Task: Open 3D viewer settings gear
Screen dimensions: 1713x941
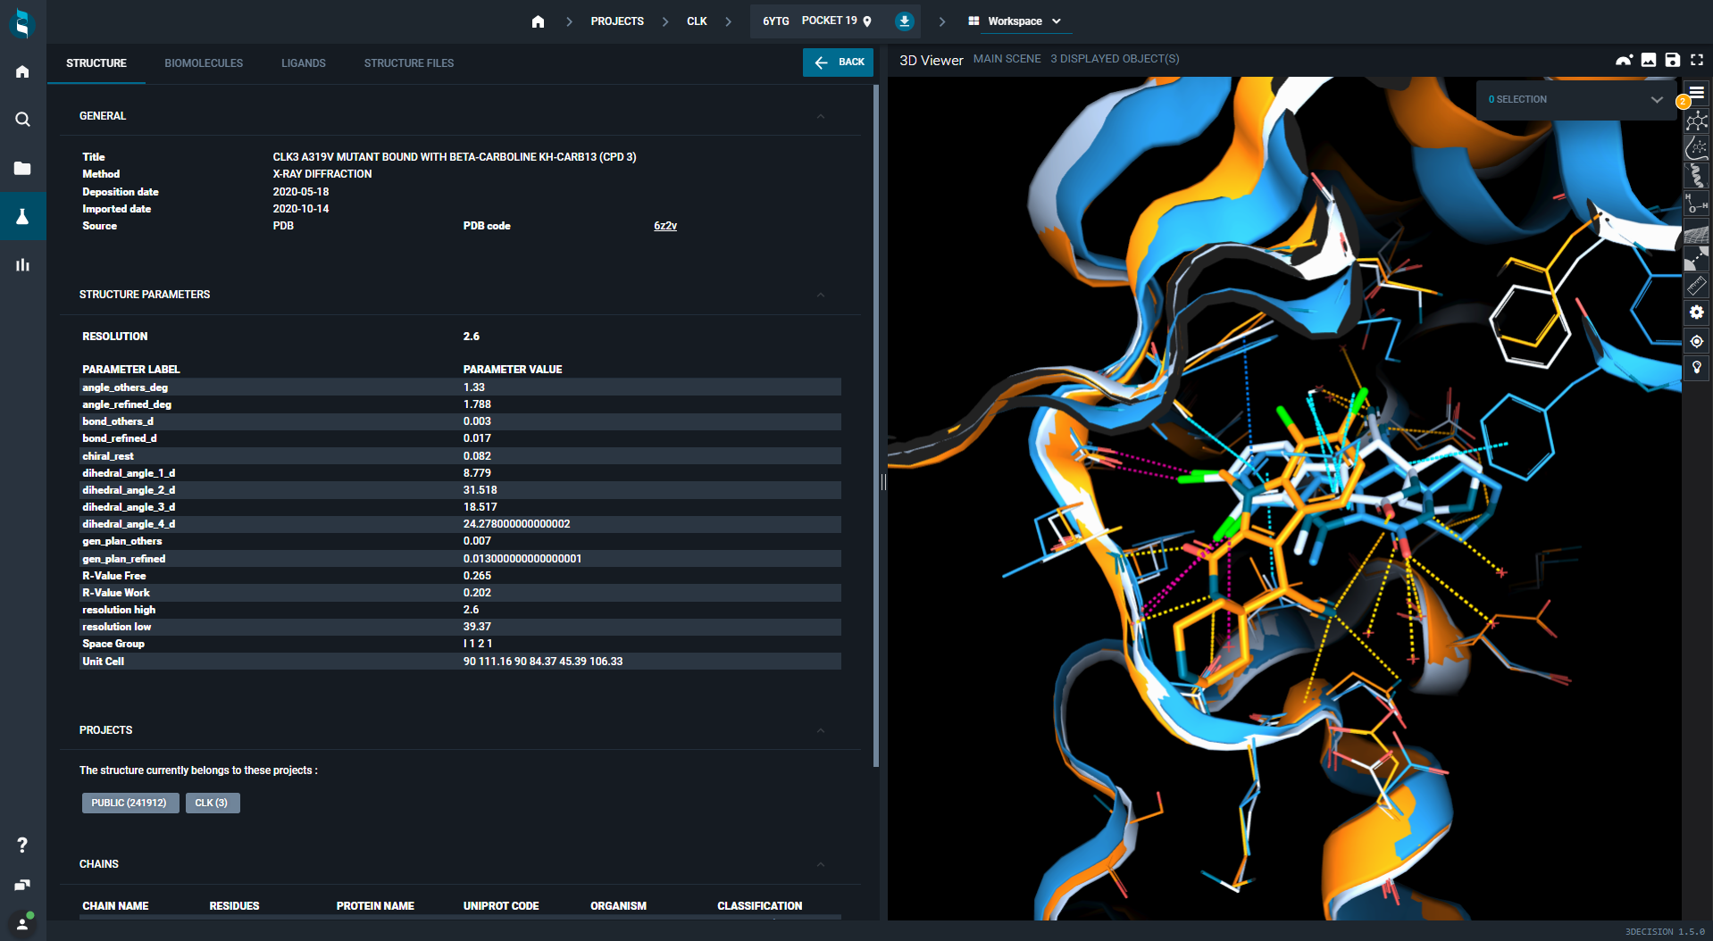Action: (1697, 312)
